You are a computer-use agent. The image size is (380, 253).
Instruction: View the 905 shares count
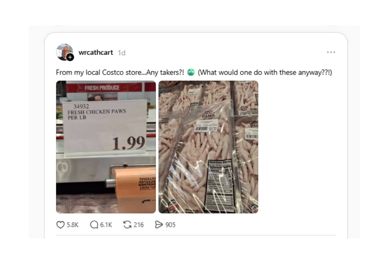coord(171,225)
